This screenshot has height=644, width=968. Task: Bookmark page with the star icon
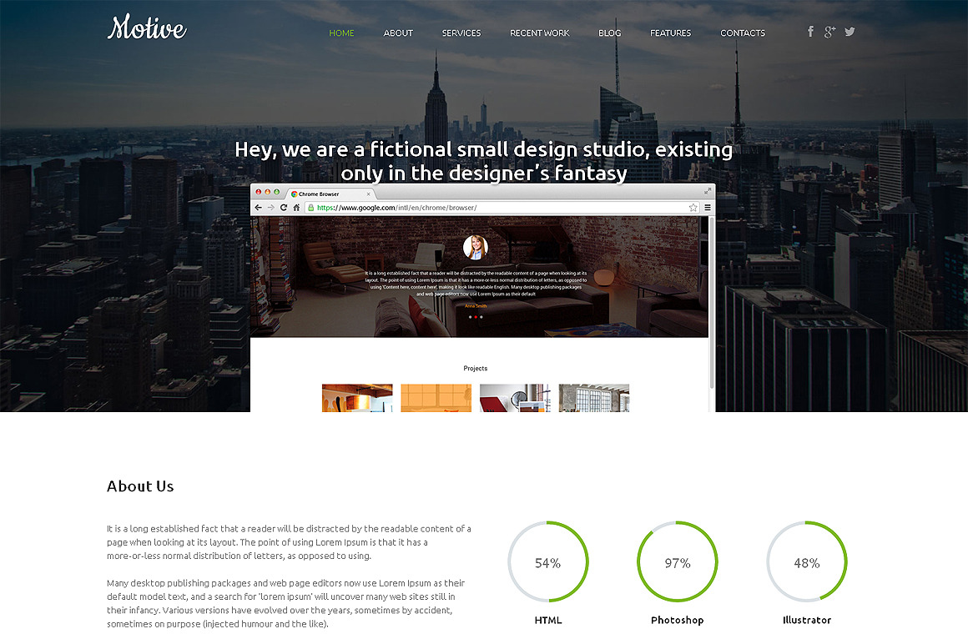693,208
